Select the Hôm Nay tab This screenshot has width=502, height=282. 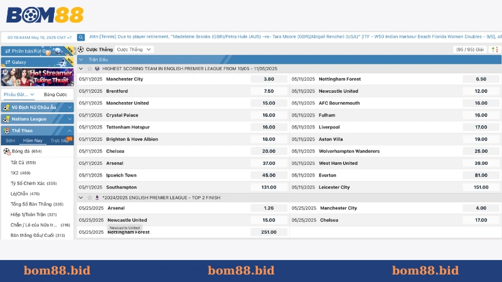click(x=33, y=140)
